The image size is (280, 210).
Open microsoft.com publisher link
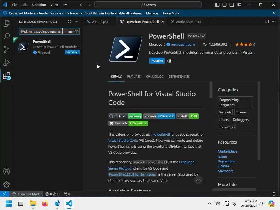[x=183, y=44]
